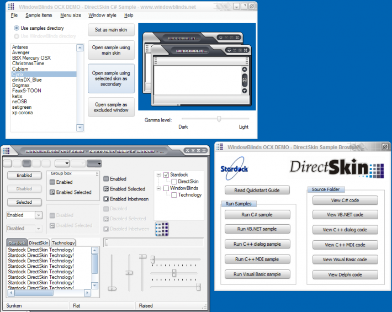Open the dark toolbar dropdown in Sample Window
Screen dimensions: 392x312
pos(94,163)
